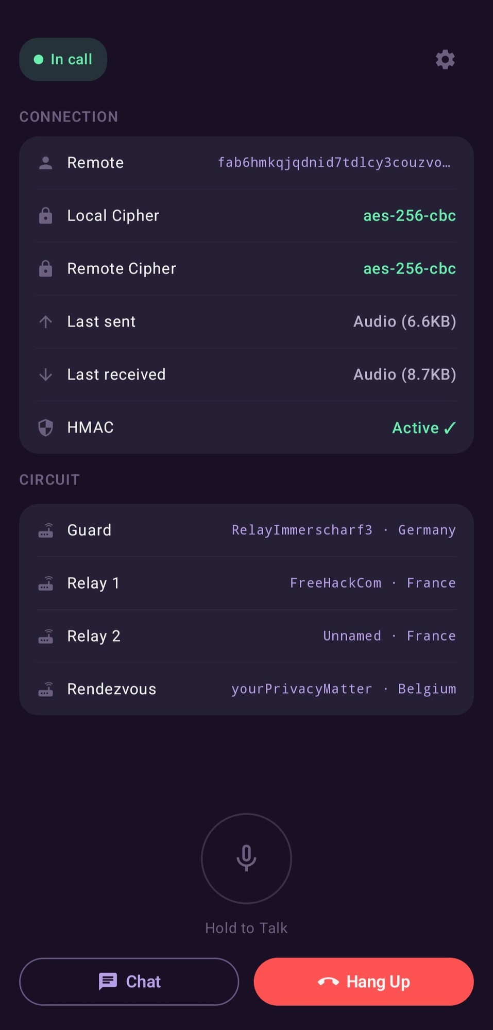Tap the yourPrivacyMatter rendezvous relay name

pos(301,689)
